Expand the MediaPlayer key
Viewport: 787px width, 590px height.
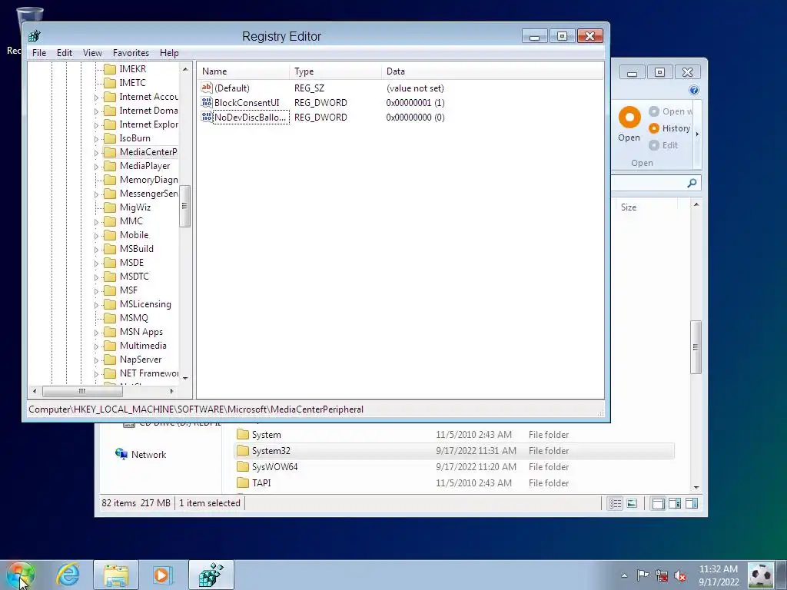click(x=96, y=167)
